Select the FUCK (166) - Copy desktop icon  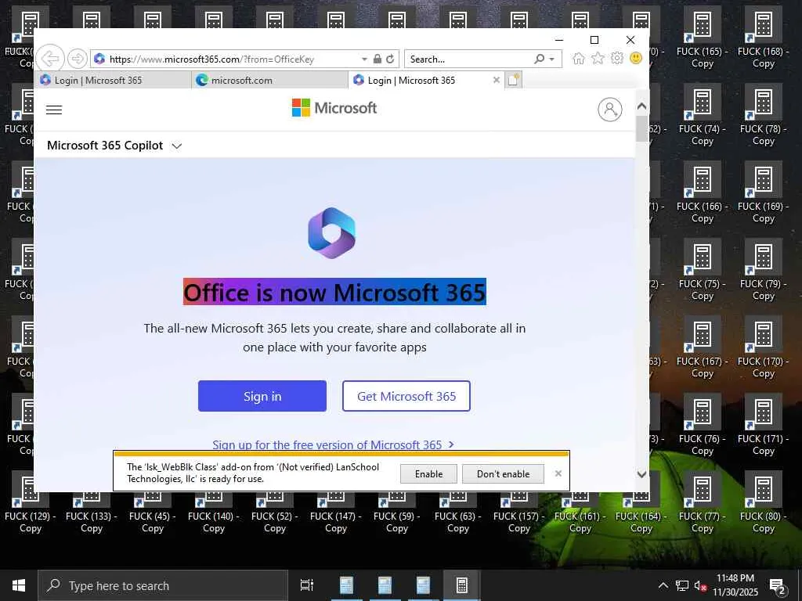pyautogui.click(x=703, y=193)
